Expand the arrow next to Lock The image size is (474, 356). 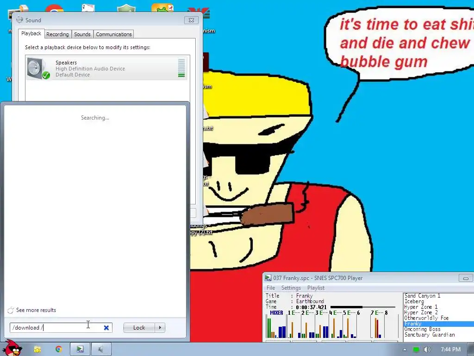[x=160, y=328]
